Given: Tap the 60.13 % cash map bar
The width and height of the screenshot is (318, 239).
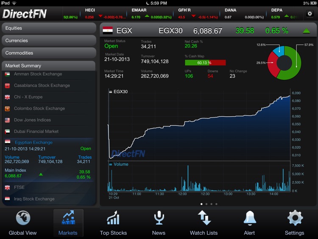Looking at the screenshot, I should [x=205, y=63].
